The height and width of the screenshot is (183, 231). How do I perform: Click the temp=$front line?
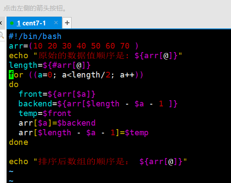click(45, 113)
